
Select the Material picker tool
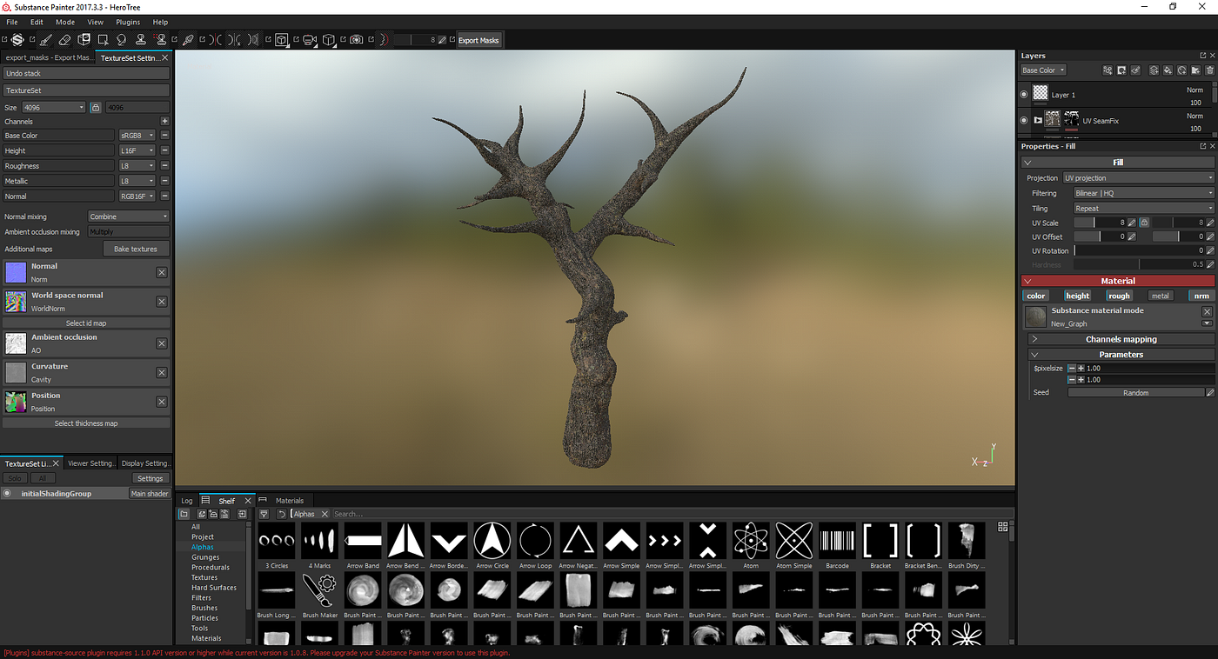(x=188, y=40)
